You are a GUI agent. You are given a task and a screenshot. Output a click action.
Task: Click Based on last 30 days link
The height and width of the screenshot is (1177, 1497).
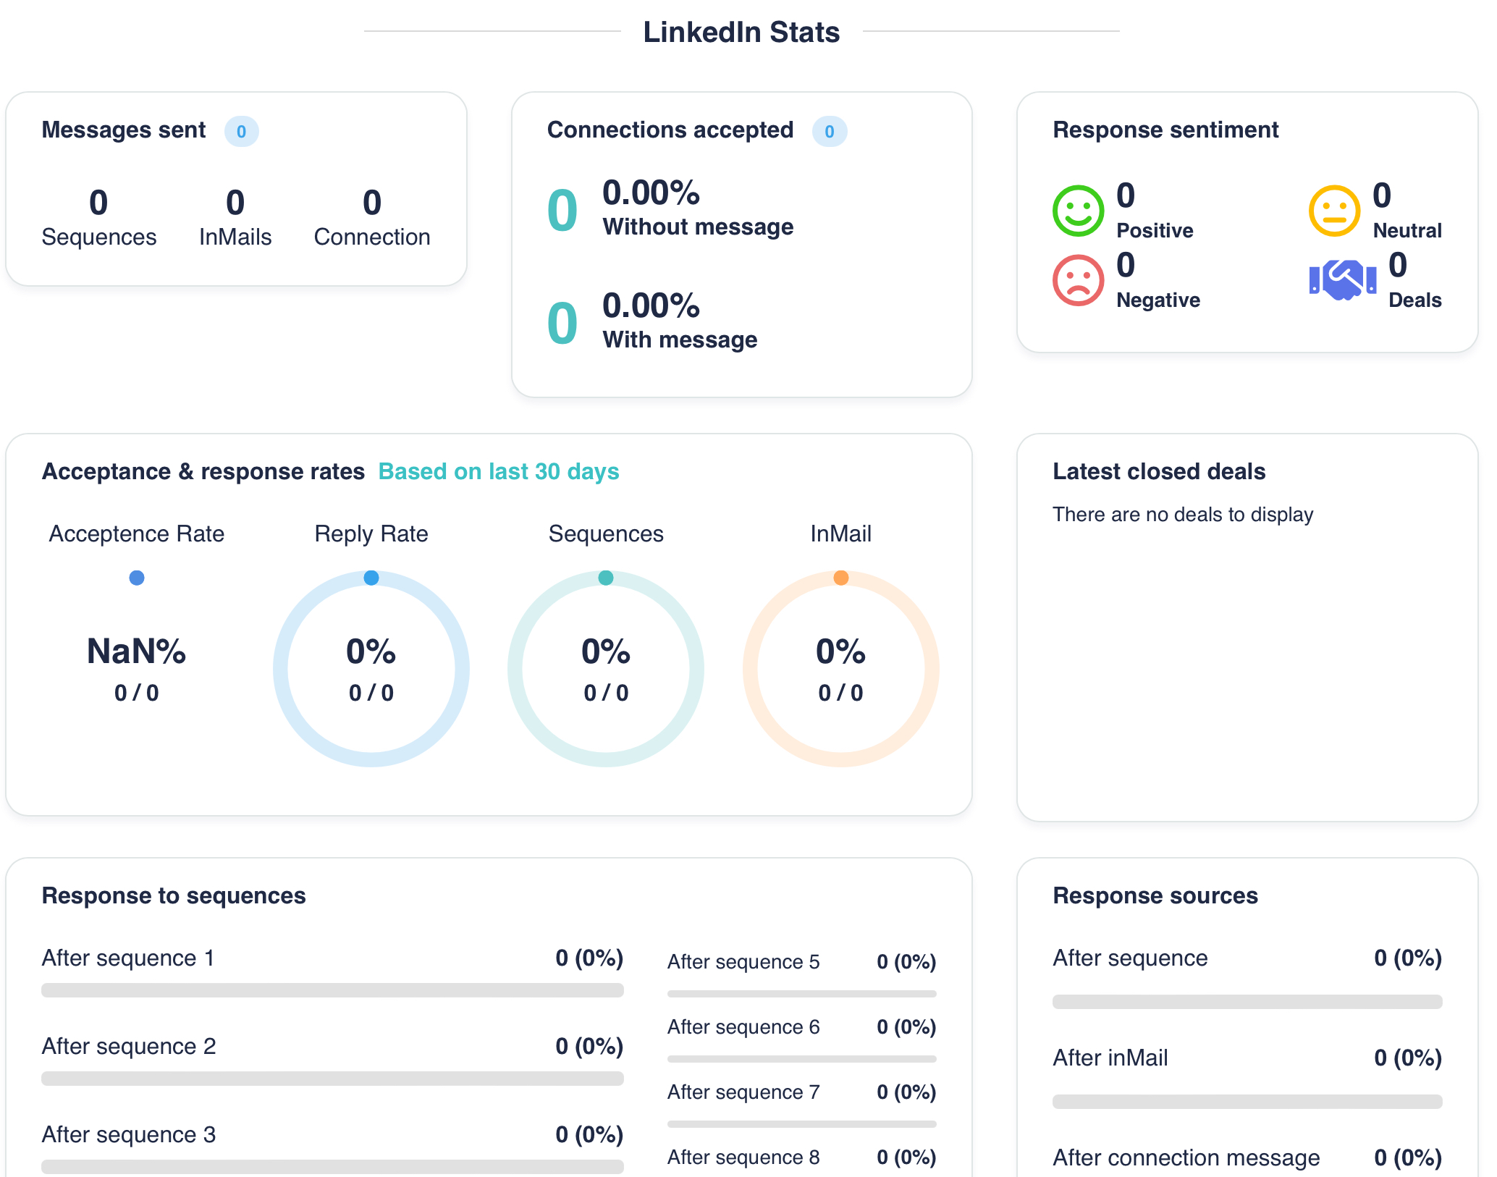tap(498, 471)
